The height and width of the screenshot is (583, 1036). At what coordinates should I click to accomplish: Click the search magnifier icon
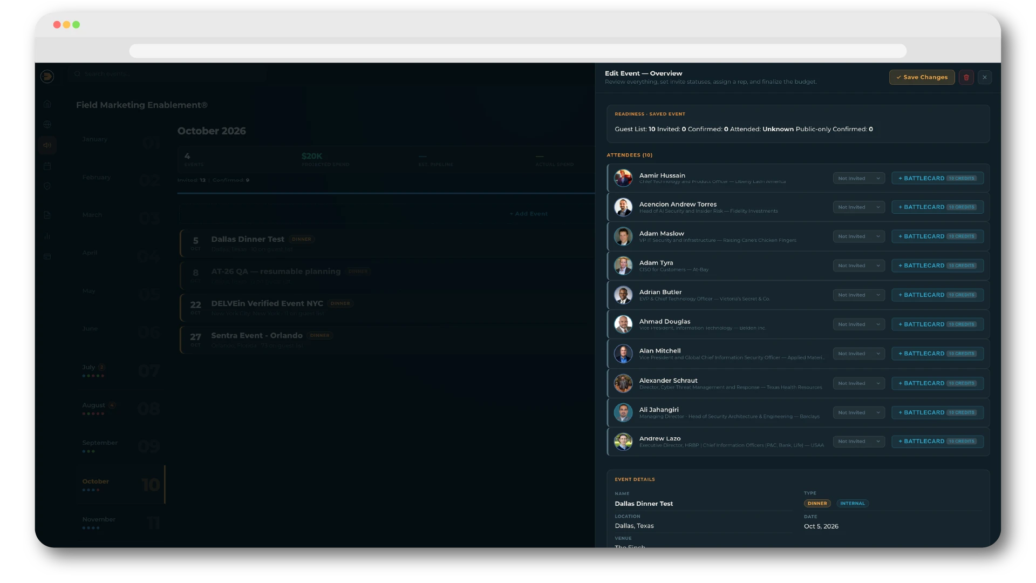77,73
